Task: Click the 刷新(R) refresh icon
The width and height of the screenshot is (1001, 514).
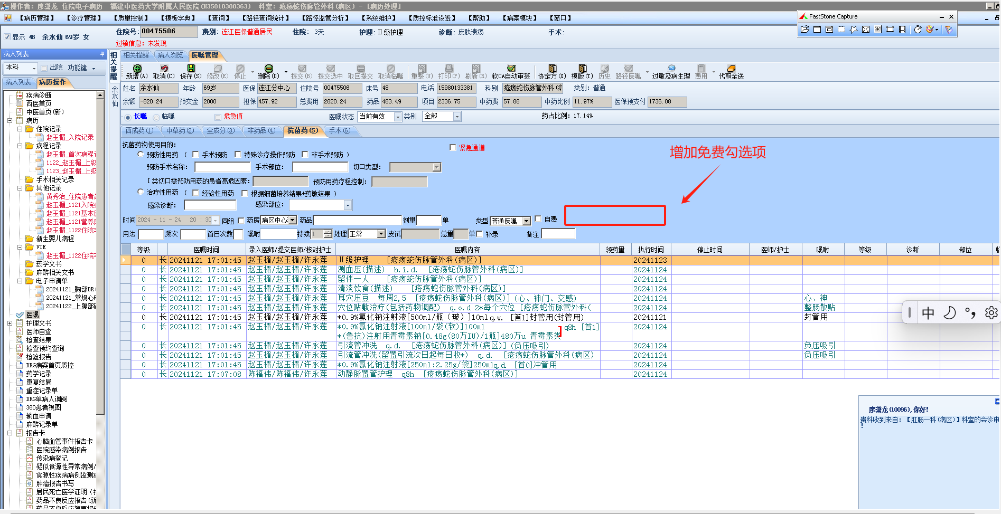Action: [476, 69]
